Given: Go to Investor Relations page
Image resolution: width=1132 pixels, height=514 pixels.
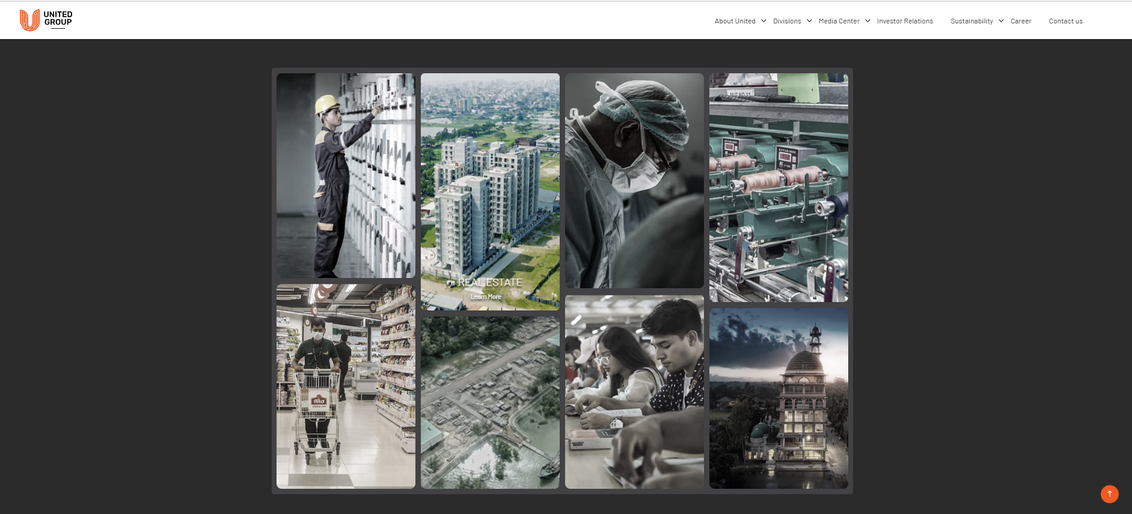Looking at the screenshot, I should tap(905, 21).
